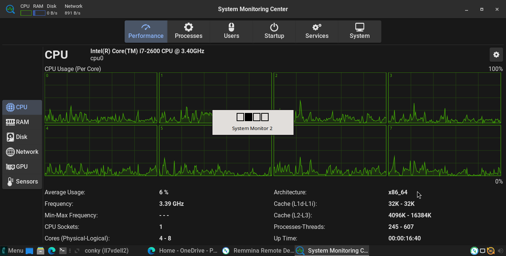Click the CPU Usage (Per Core) label
The image size is (506, 256).
click(x=73, y=69)
